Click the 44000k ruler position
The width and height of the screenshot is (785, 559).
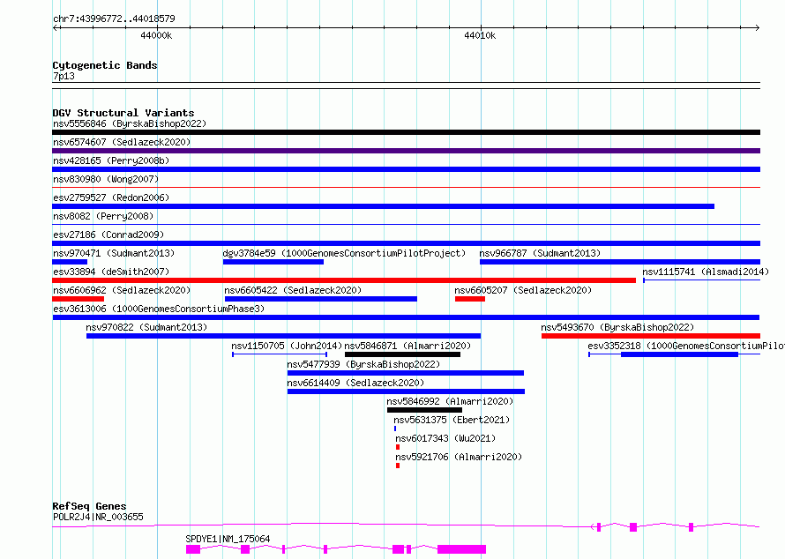[156, 35]
